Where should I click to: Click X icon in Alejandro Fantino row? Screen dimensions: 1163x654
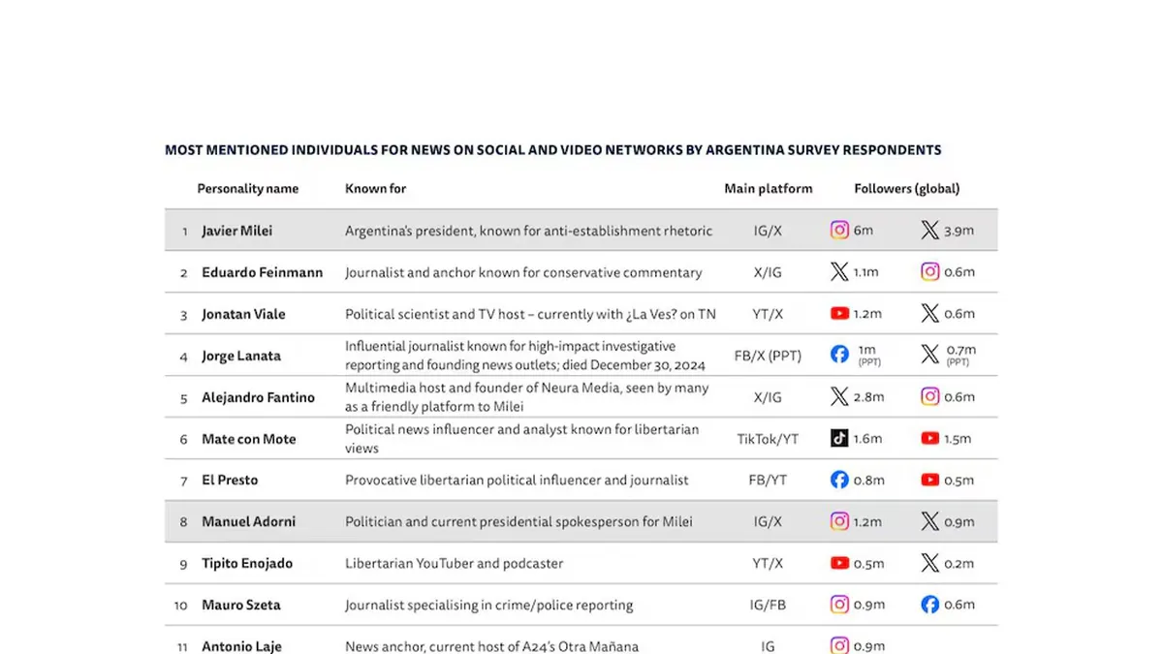pos(839,396)
